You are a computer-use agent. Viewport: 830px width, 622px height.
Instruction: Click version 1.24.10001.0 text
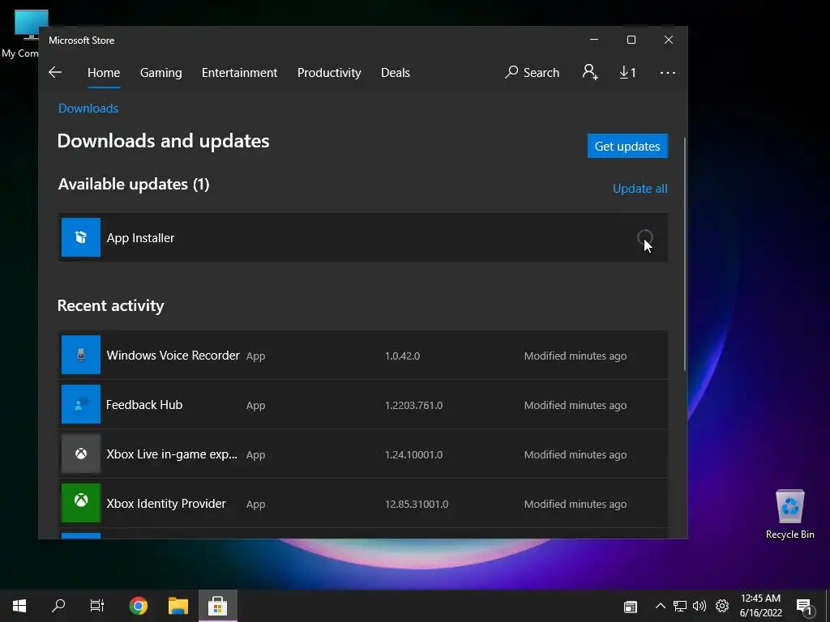pos(413,455)
